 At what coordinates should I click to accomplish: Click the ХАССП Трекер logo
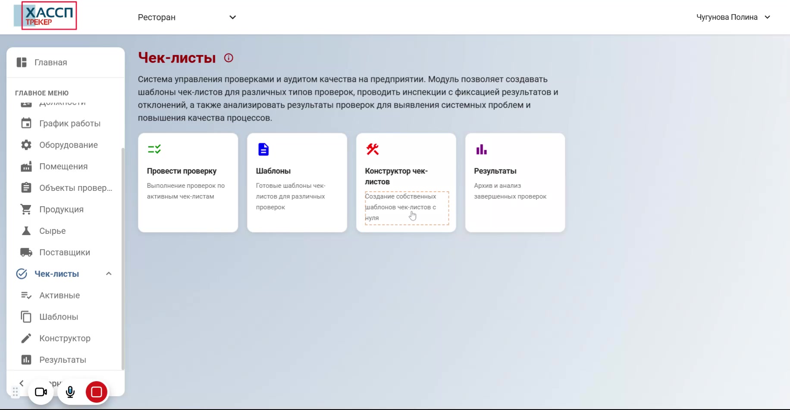pyautogui.click(x=46, y=16)
